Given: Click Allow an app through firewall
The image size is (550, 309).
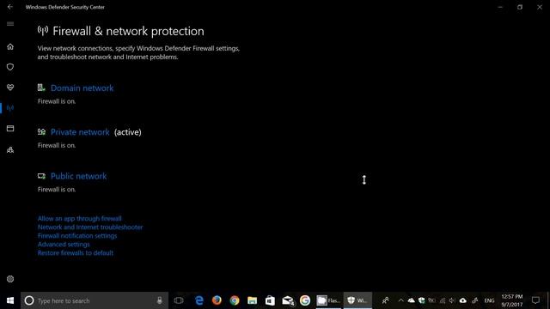Looking at the screenshot, I should click(80, 218).
